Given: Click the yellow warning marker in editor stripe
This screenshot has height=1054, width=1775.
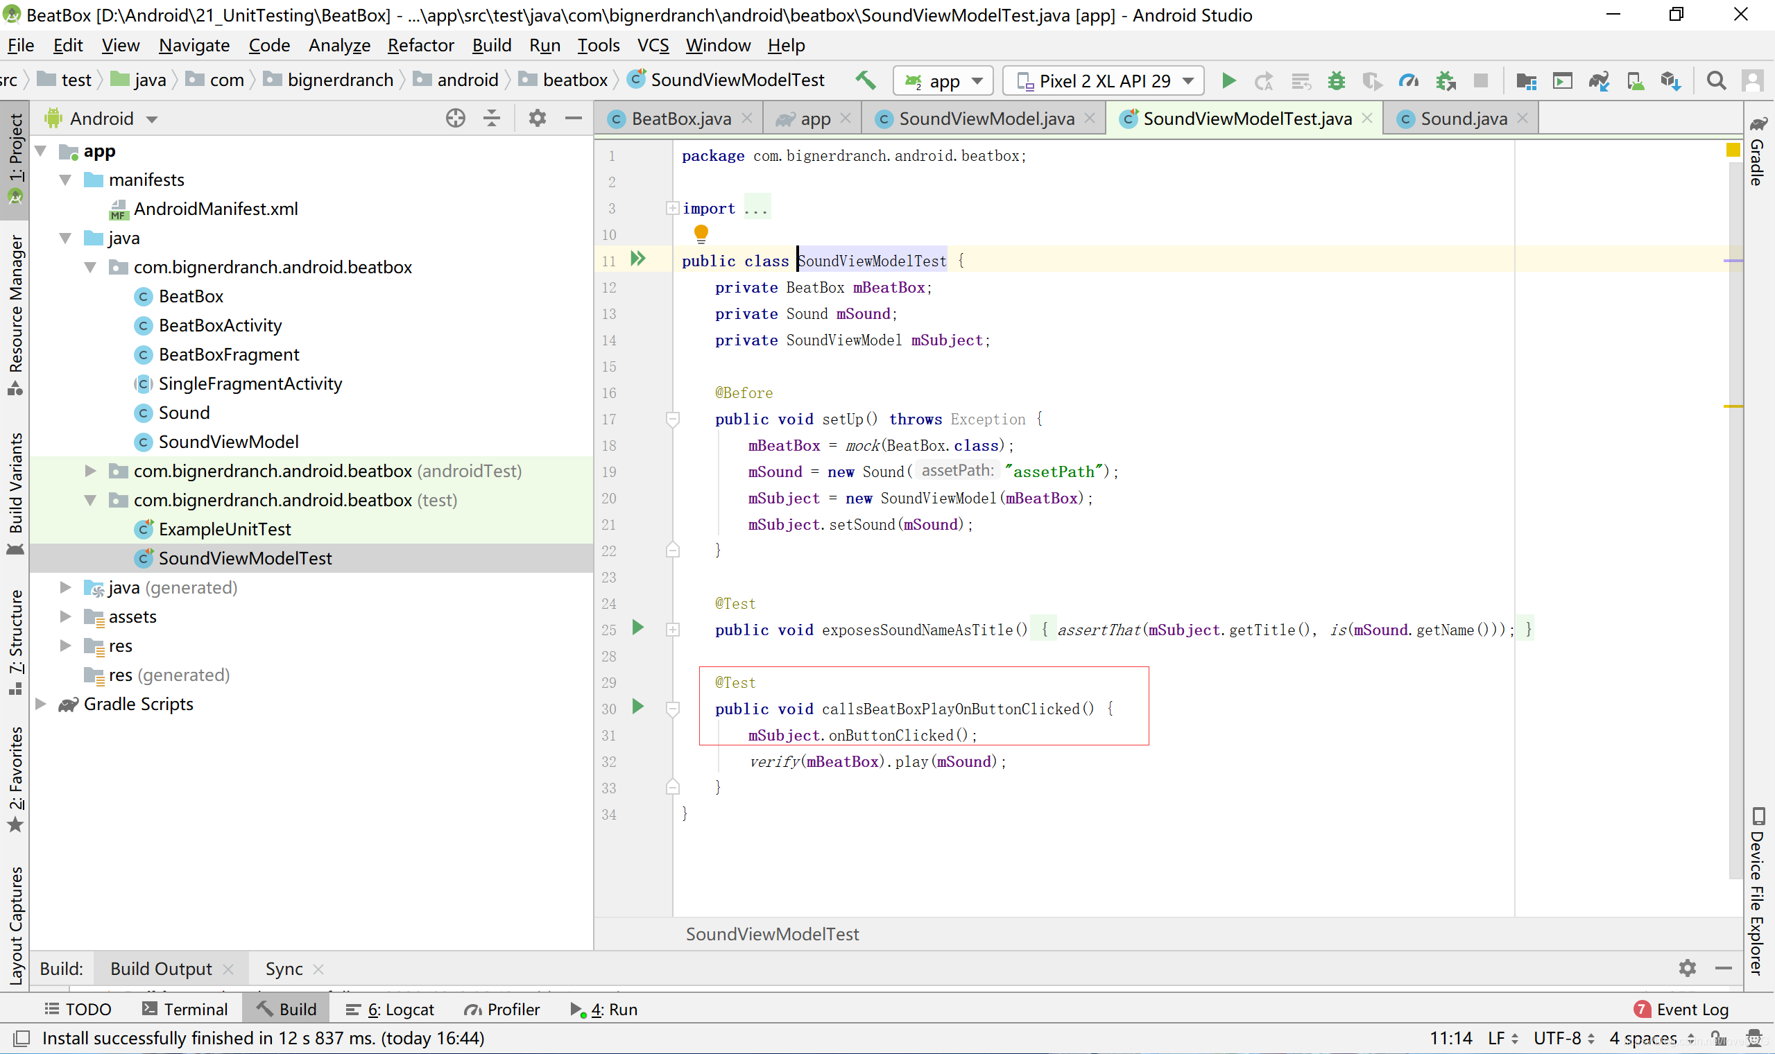Looking at the screenshot, I should pyautogui.click(x=1733, y=406).
